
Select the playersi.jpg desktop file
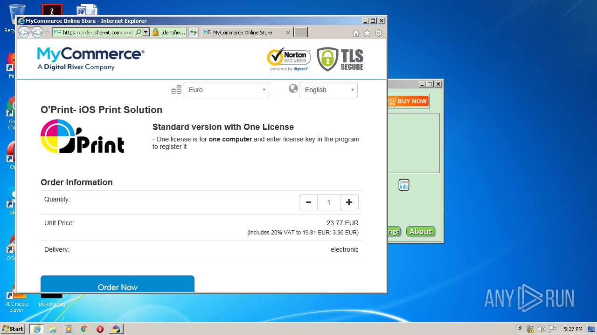[x=52, y=300]
